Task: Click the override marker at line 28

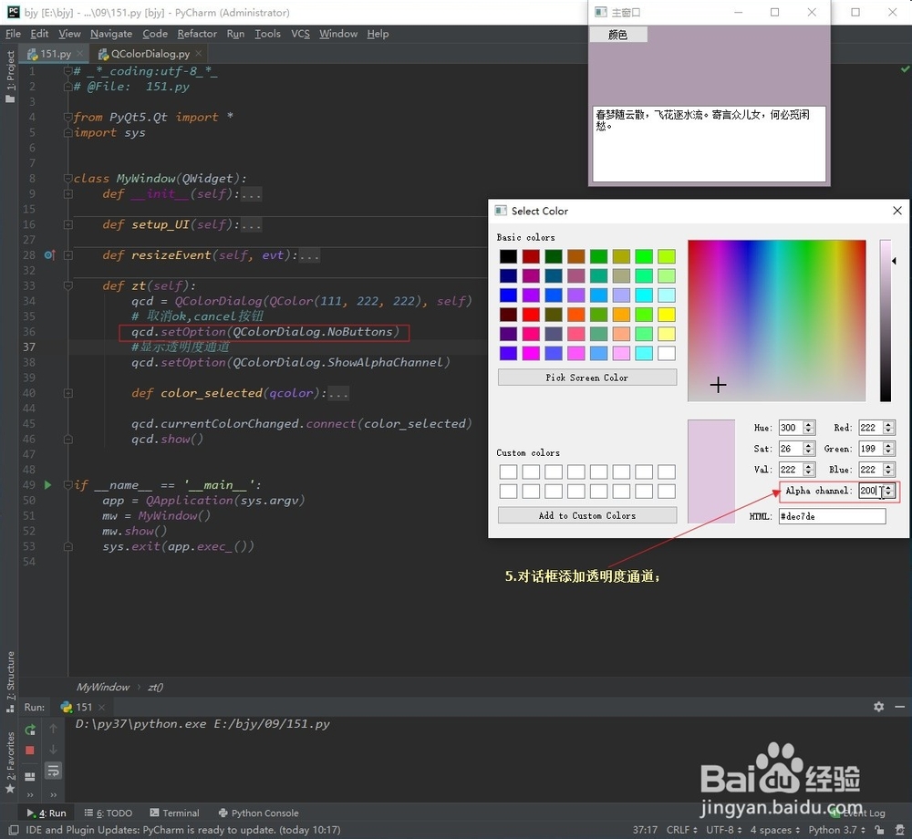Action: [49, 254]
